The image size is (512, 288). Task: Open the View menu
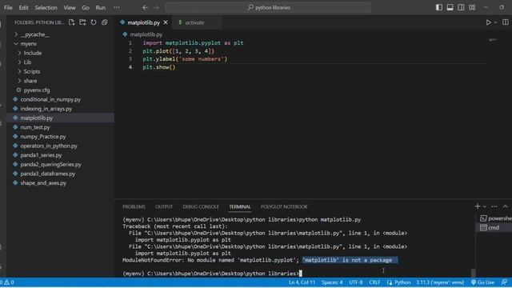tap(70, 7)
